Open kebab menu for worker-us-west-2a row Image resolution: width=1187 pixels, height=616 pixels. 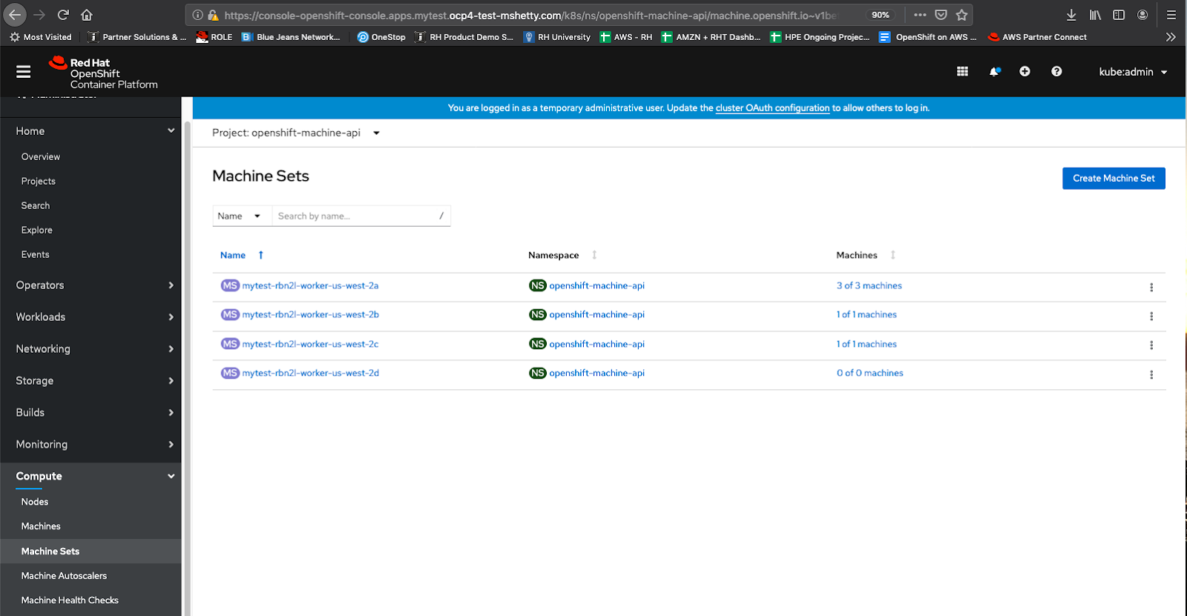pos(1151,288)
